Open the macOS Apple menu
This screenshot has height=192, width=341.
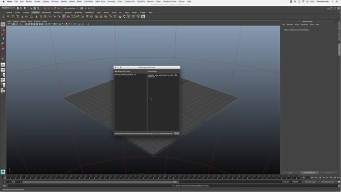point(4,2)
